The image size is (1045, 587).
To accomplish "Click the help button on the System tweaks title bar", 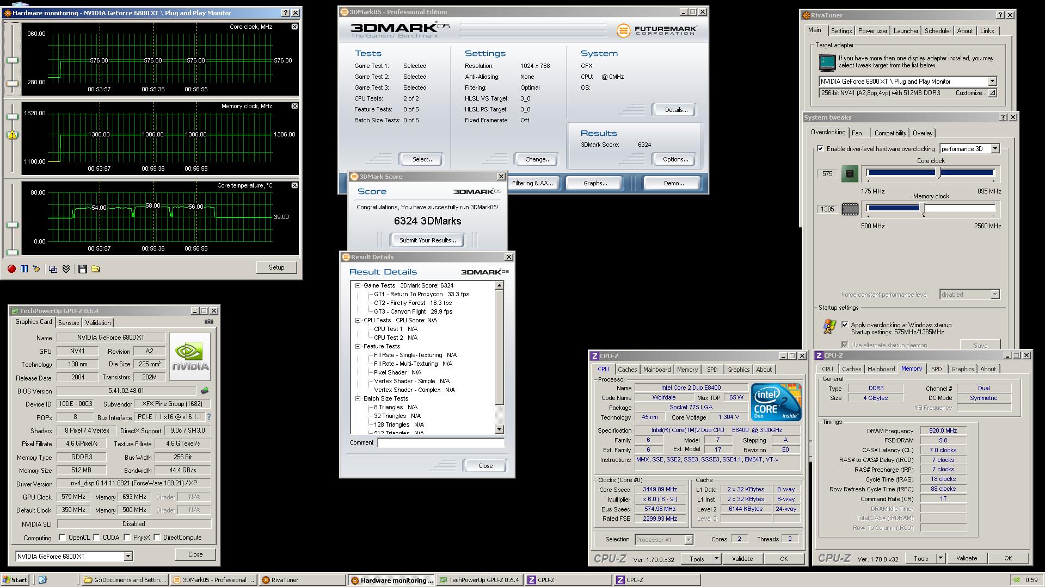I will click(1003, 117).
